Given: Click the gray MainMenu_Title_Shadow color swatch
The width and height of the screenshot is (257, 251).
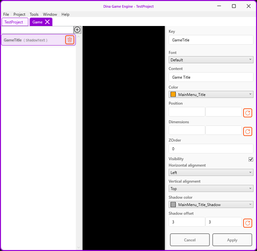Looking at the screenshot, I should [x=173, y=204].
